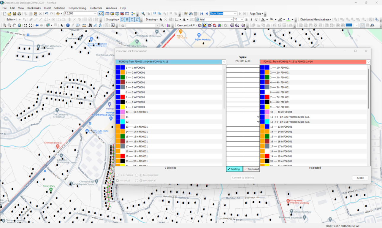
Task: Open the Editor Toolbar pencil icon
Action: [x=101, y=14]
